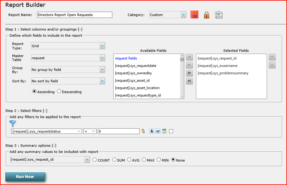This screenshot has height=185, width=287.
Task: Click the Available Fields scrollbar thumb
Action: (x=182, y=60)
